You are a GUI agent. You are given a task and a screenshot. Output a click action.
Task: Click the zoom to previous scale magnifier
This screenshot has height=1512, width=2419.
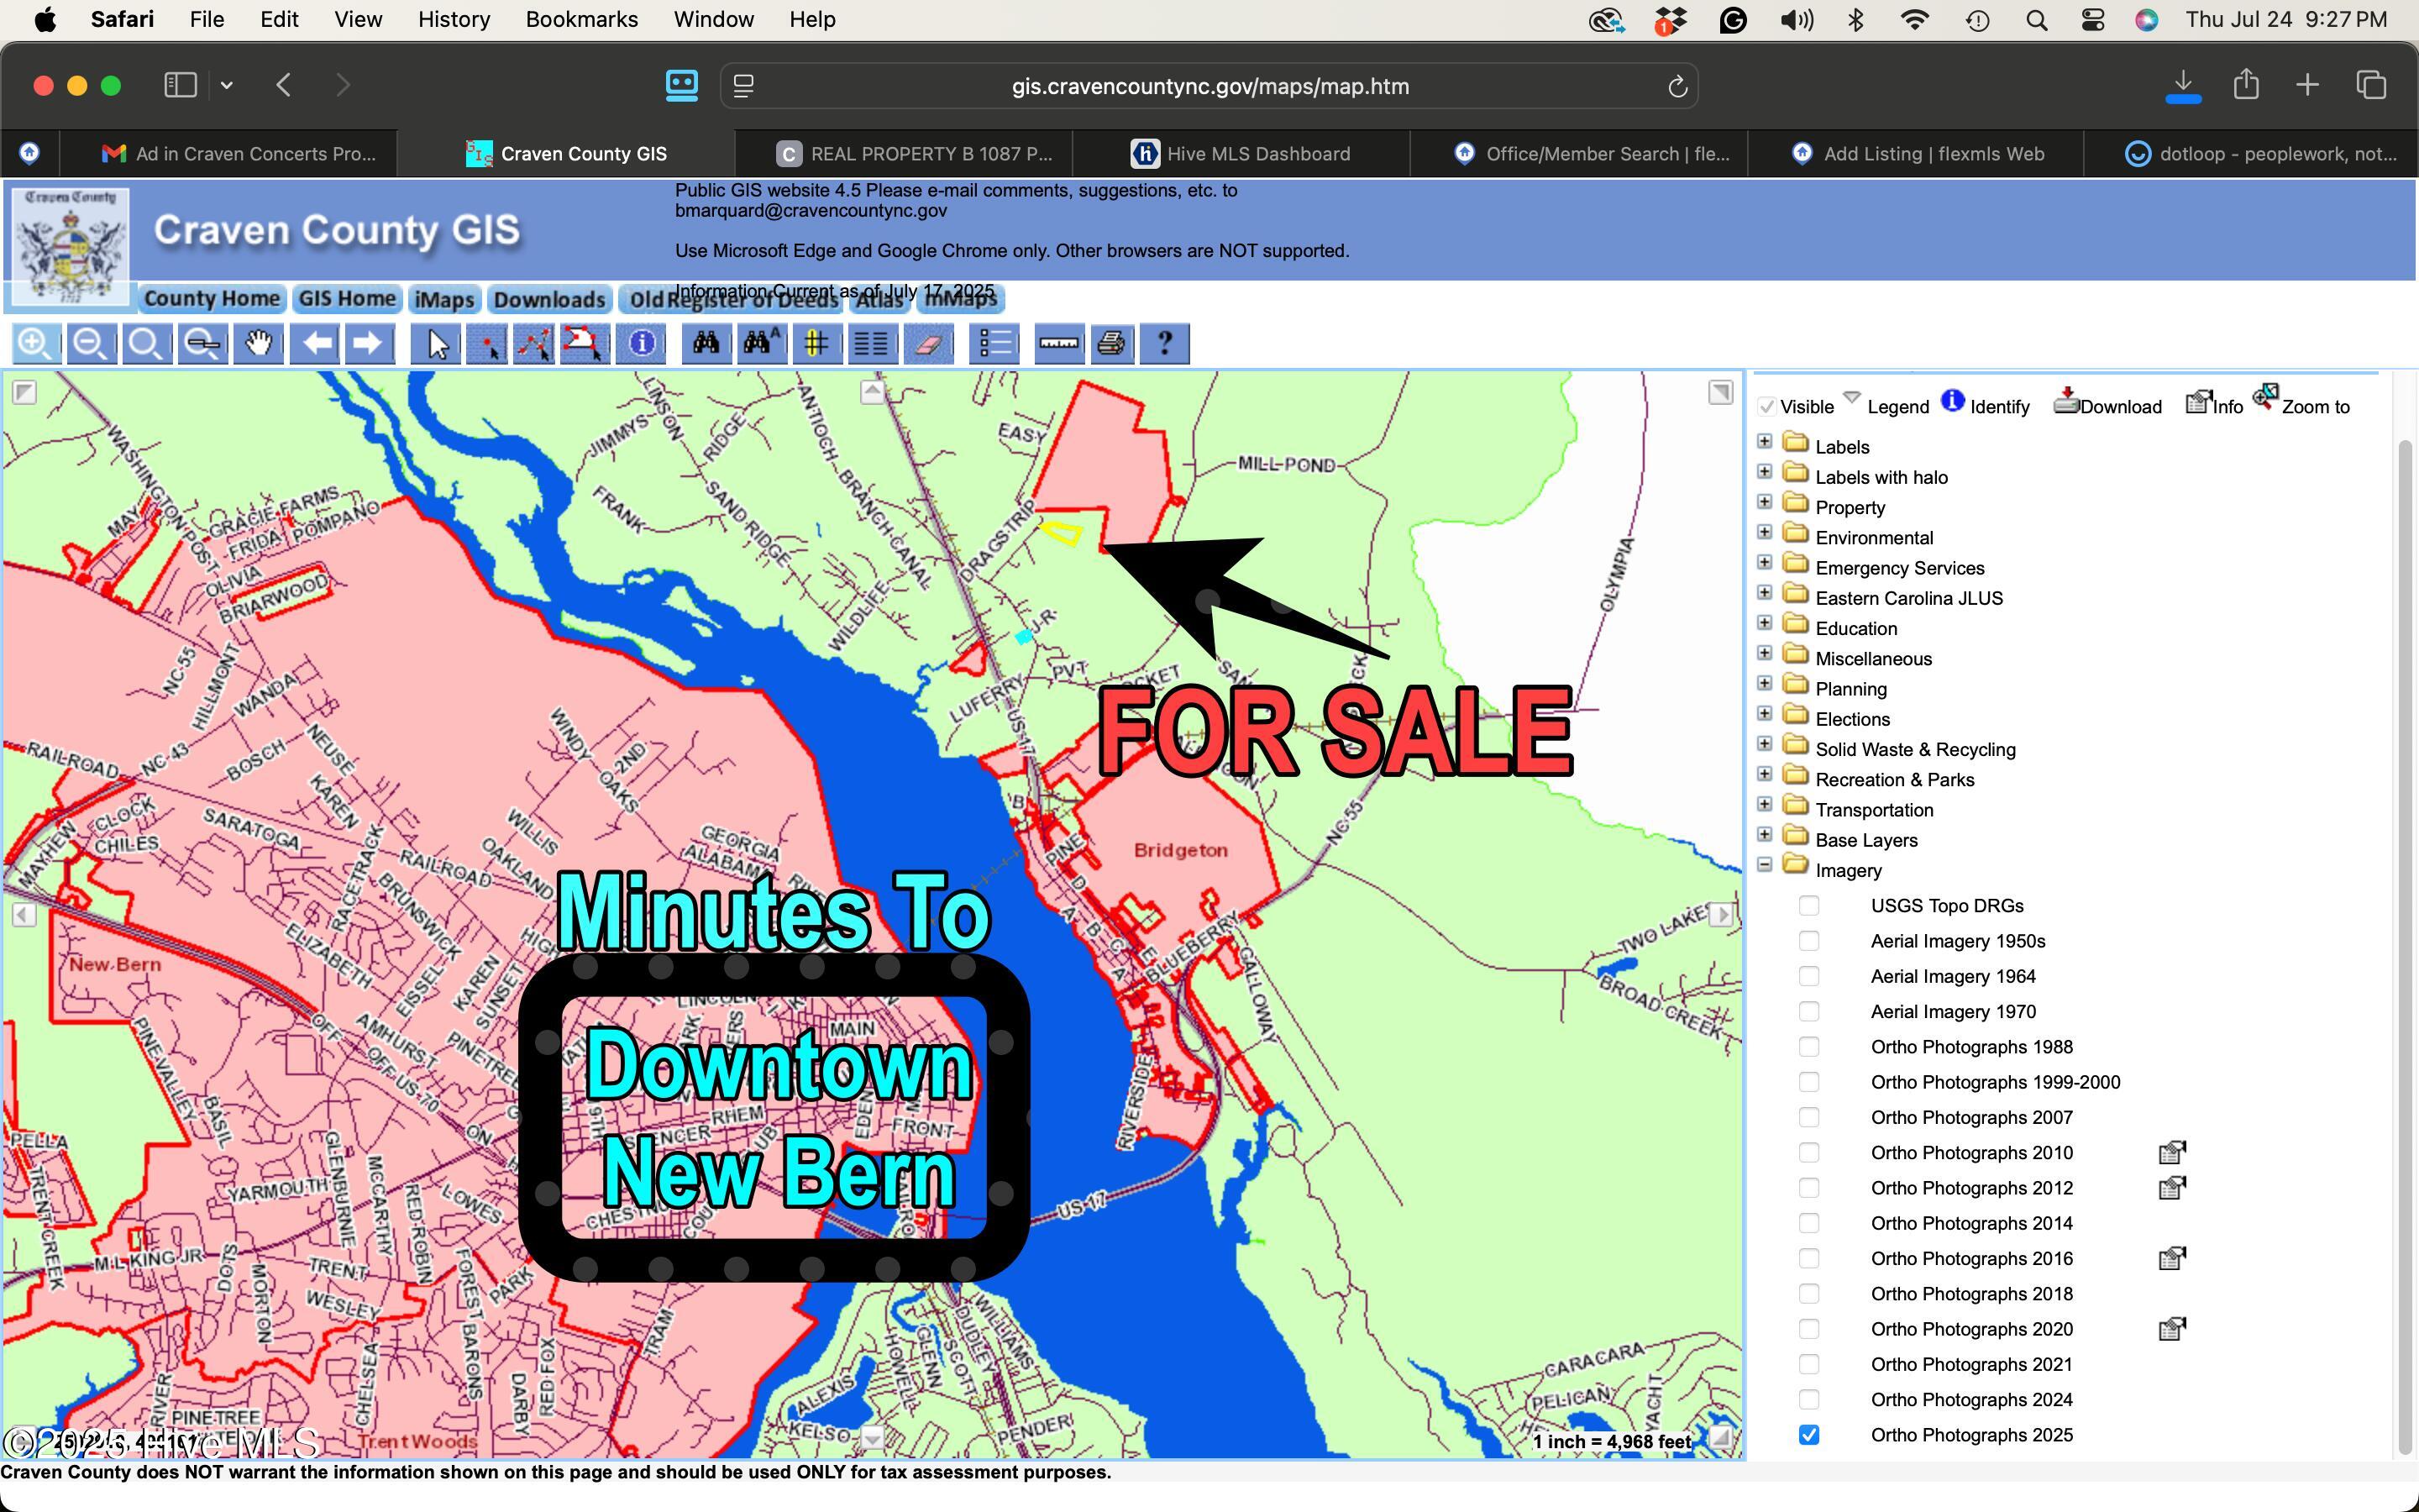[203, 344]
